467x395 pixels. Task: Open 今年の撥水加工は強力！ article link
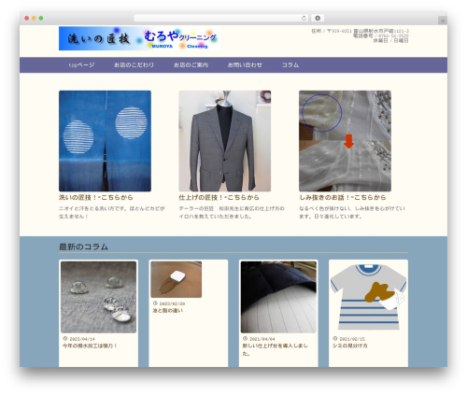[x=90, y=346]
